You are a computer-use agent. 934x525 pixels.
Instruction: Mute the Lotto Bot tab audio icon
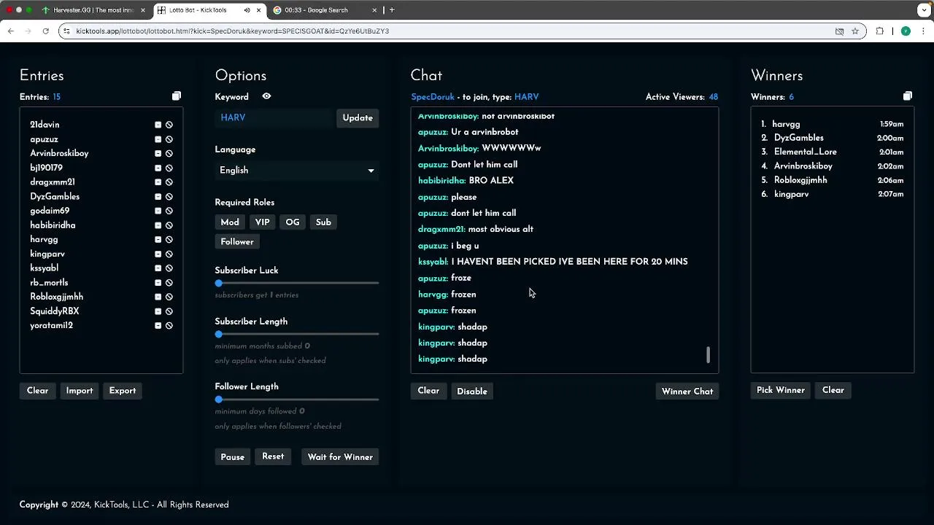click(x=247, y=10)
